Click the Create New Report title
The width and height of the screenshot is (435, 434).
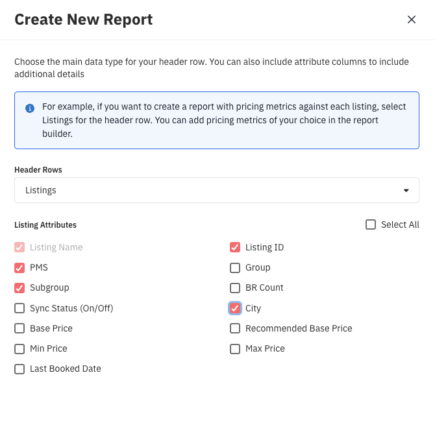(x=84, y=19)
